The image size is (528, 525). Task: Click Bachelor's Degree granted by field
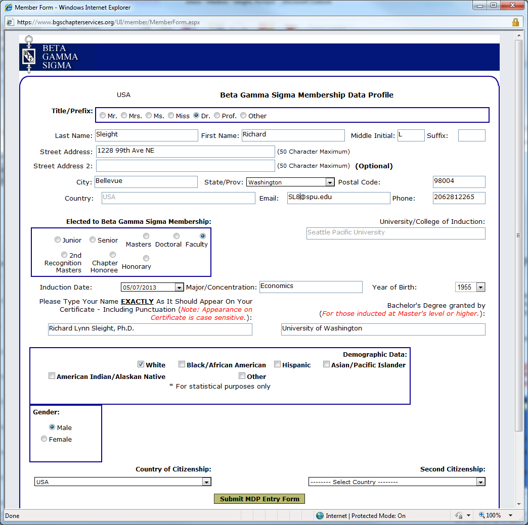coord(383,329)
